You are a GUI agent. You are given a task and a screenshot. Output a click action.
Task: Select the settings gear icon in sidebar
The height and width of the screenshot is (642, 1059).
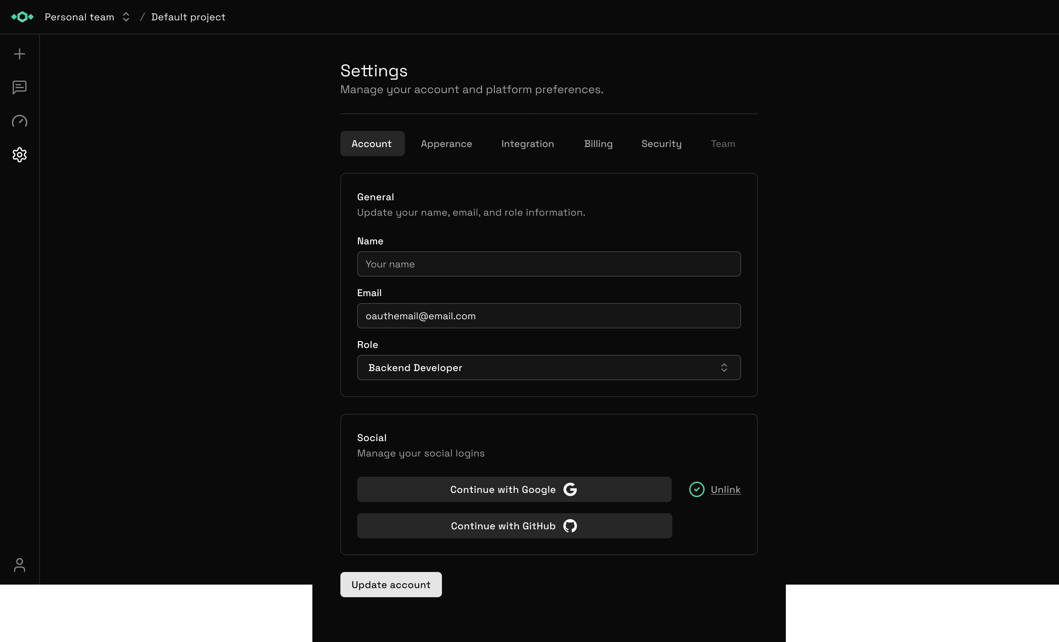click(19, 155)
